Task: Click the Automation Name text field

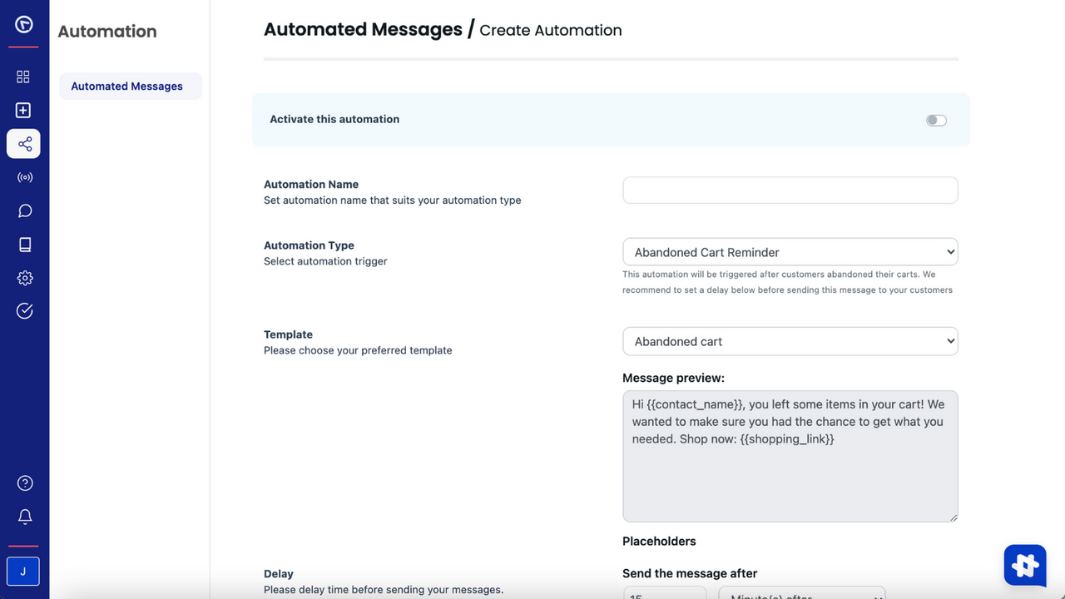Action: click(790, 190)
